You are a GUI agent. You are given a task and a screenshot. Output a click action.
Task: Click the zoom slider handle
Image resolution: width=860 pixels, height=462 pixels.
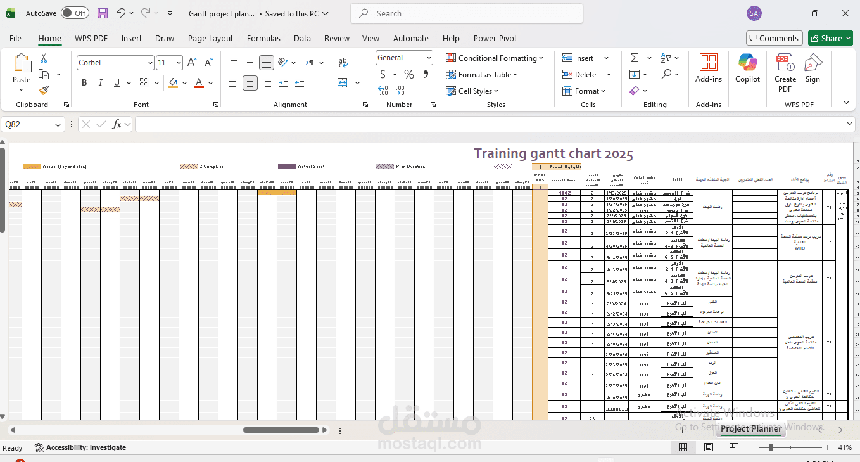pyautogui.click(x=771, y=447)
